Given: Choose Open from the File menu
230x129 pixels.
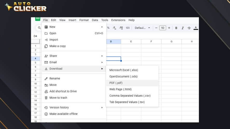Looking at the screenshot, I should [x=74, y=33].
